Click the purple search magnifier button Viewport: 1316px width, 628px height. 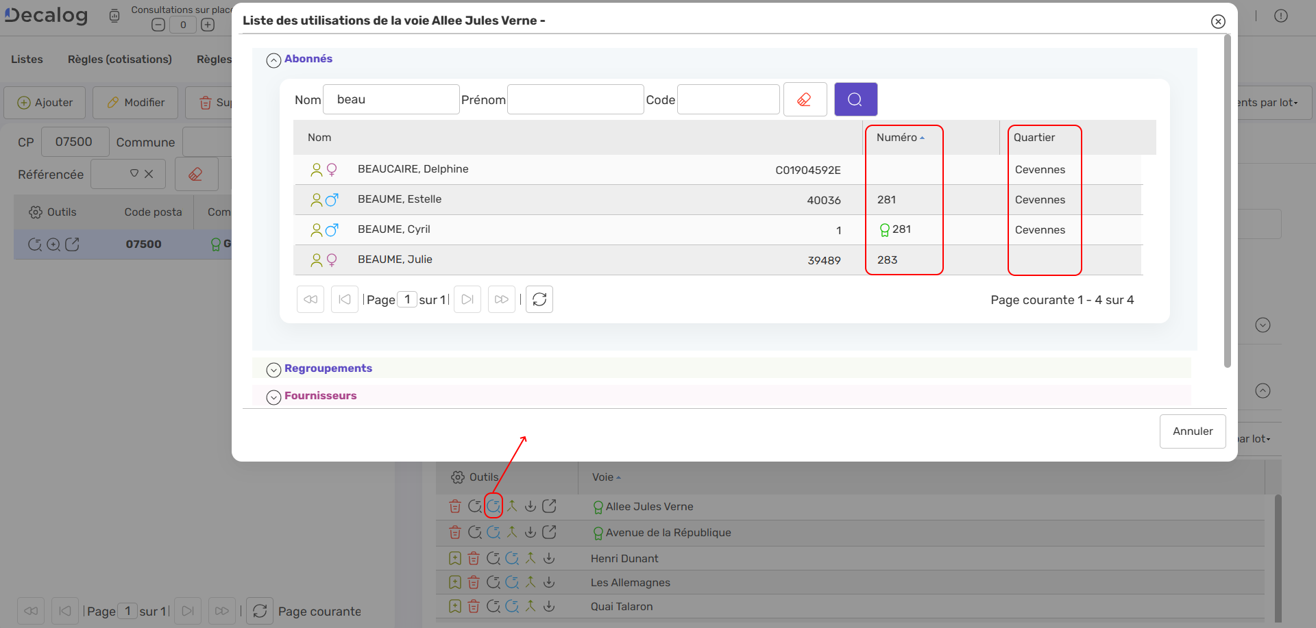[x=855, y=100]
